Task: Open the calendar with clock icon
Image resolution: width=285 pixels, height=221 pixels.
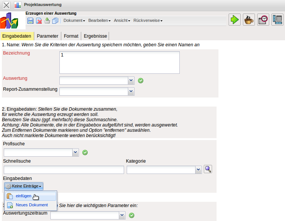Action: (x=263, y=20)
